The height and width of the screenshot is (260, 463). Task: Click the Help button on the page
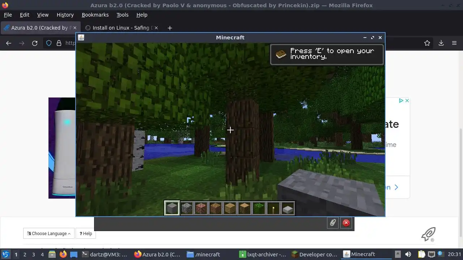[86, 233]
